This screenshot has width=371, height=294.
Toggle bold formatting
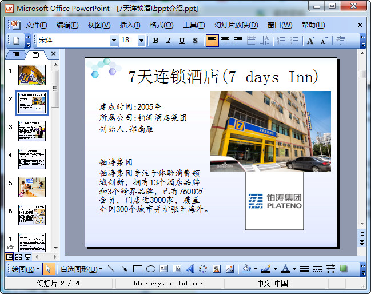(x=155, y=41)
